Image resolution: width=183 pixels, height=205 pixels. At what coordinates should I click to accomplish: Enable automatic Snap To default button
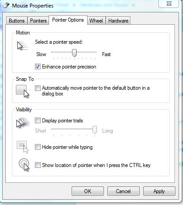coord(38,88)
